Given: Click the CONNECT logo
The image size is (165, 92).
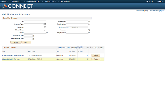Looking at the screenshot, I should 17,6.
